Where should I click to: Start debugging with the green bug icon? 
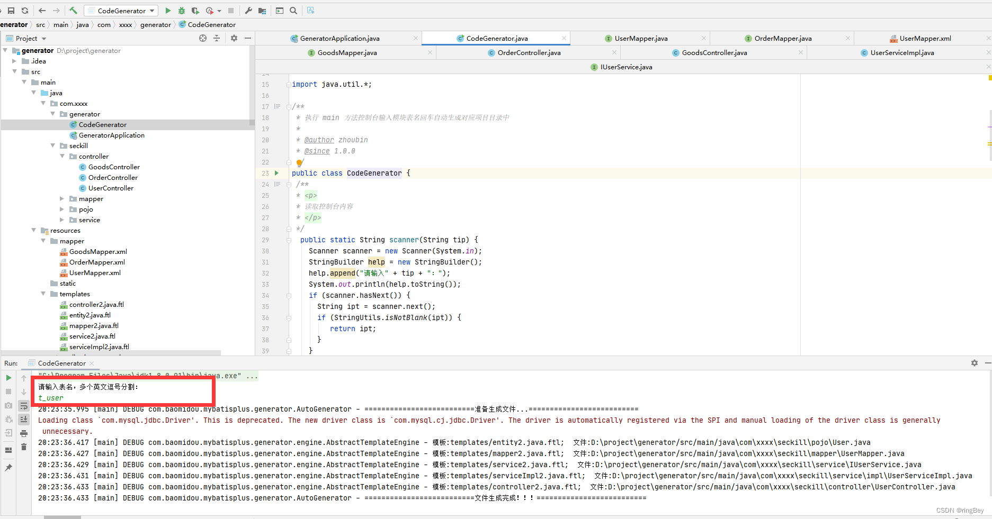coord(182,11)
